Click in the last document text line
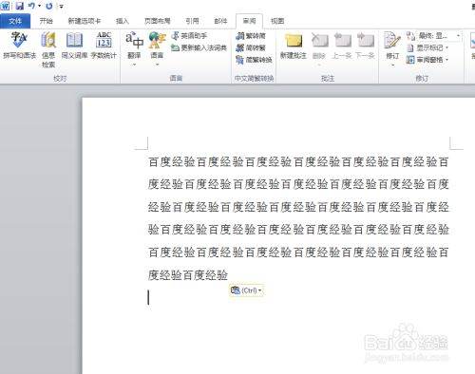Viewport: 475px width, 374px height. click(188, 274)
